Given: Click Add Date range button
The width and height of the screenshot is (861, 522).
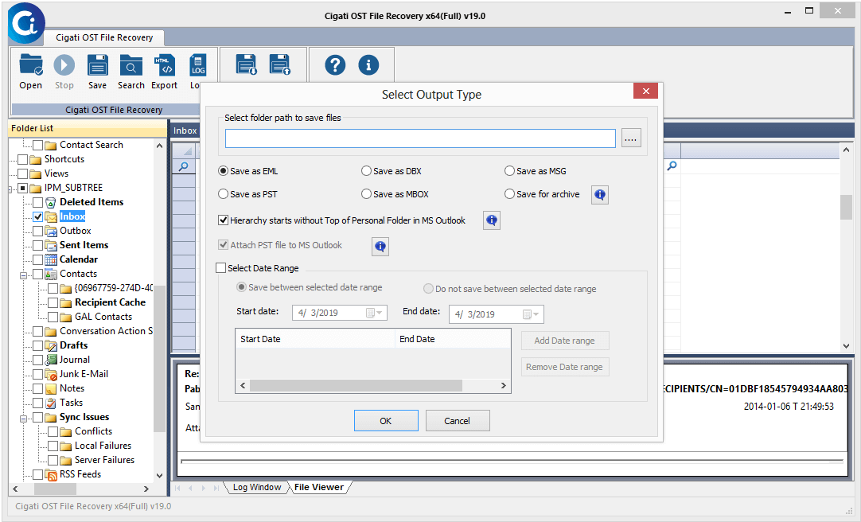Looking at the screenshot, I should pos(564,341).
